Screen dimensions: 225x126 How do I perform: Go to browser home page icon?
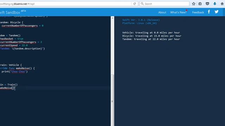click(x=222, y=4)
